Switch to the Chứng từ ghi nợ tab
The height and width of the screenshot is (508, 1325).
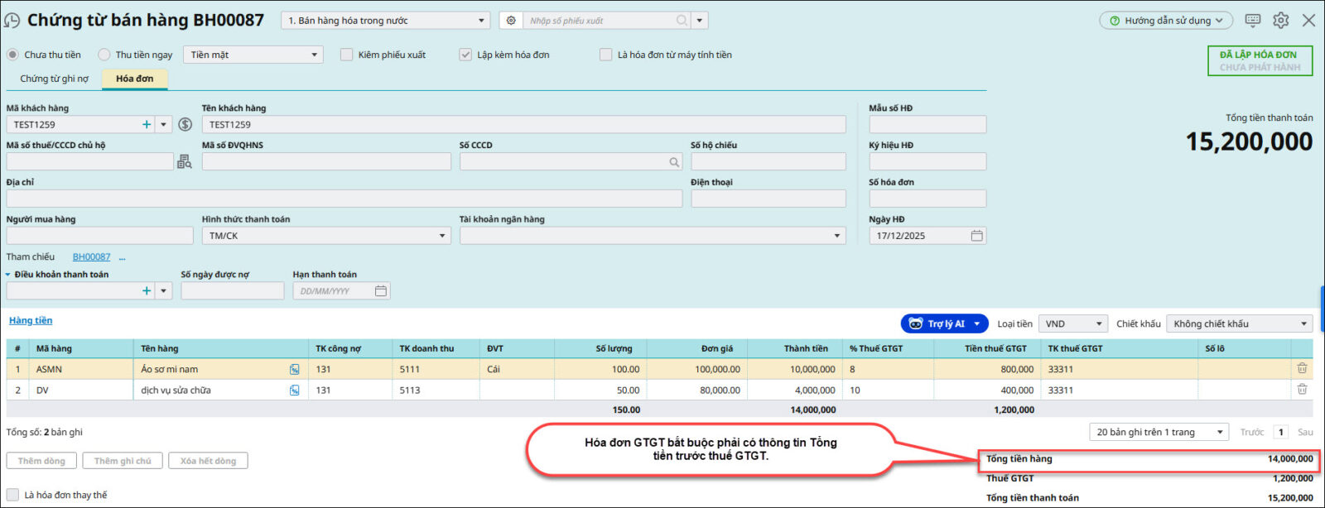click(x=54, y=79)
